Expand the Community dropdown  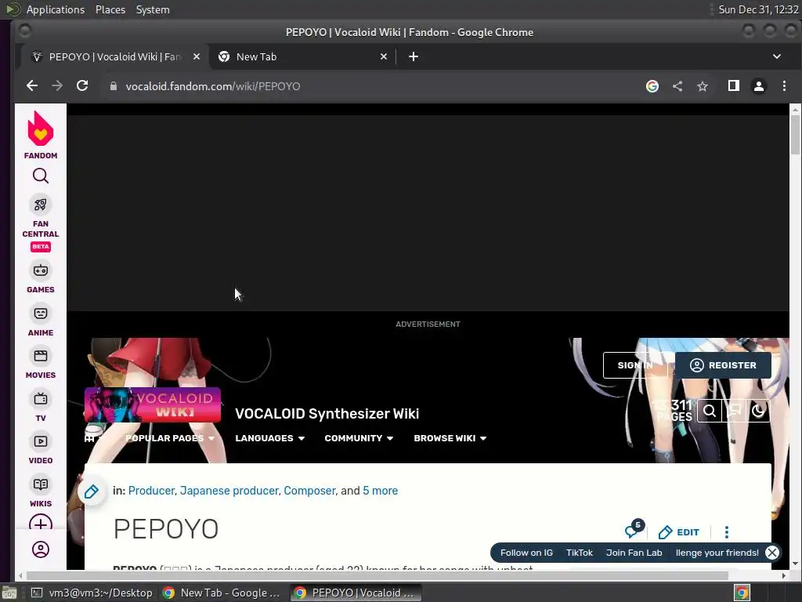[359, 438]
